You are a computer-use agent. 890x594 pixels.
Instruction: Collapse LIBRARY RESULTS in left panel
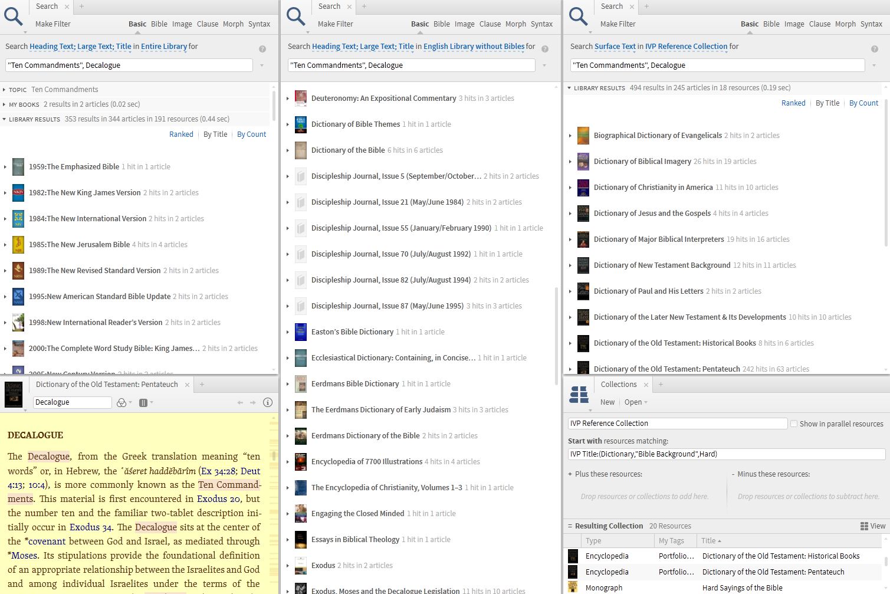coord(5,119)
